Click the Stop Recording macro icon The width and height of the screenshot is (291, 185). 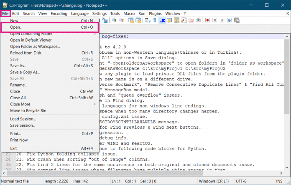214,20
